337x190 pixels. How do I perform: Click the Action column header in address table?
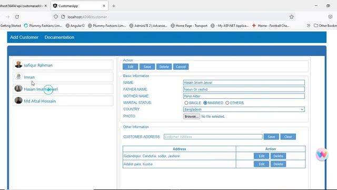coord(270,149)
